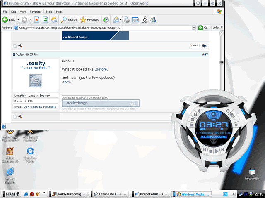Screen dimensions: 265x198
Task: Expand the Quick Launch chevron on taskbar
Action: point(44,192)
